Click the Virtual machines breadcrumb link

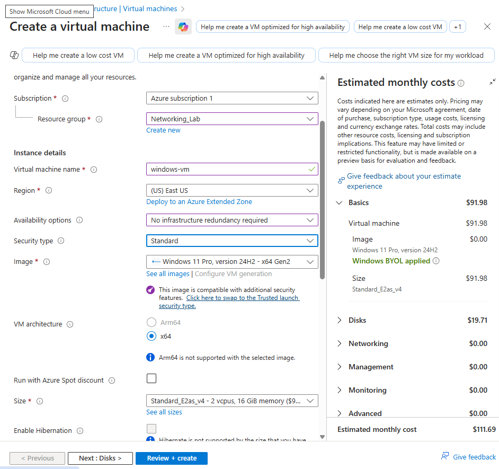pyautogui.click(x=150, y=9)
